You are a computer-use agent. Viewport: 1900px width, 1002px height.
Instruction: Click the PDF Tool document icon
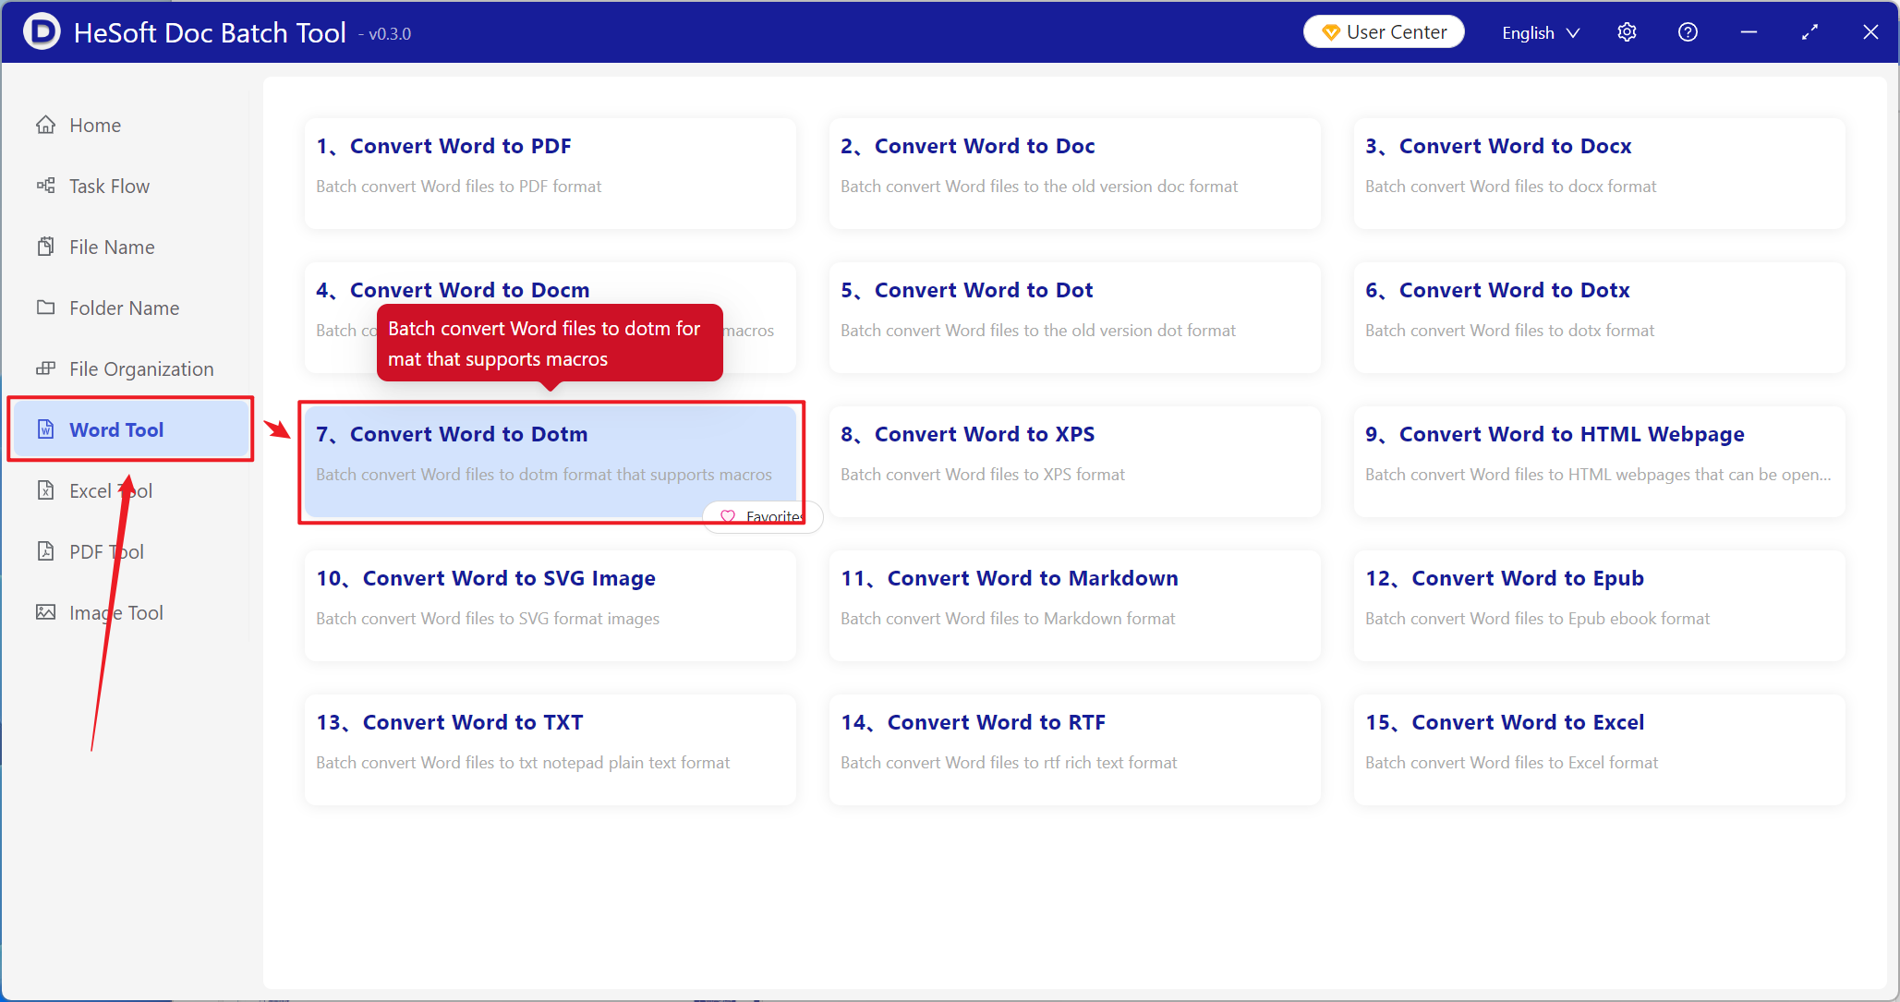(x=45, y=551)
